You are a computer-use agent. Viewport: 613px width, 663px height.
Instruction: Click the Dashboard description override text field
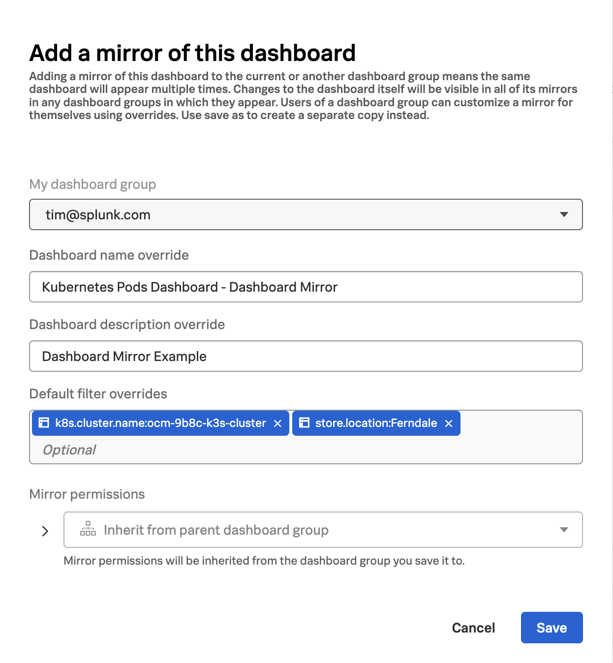point(306,356)
